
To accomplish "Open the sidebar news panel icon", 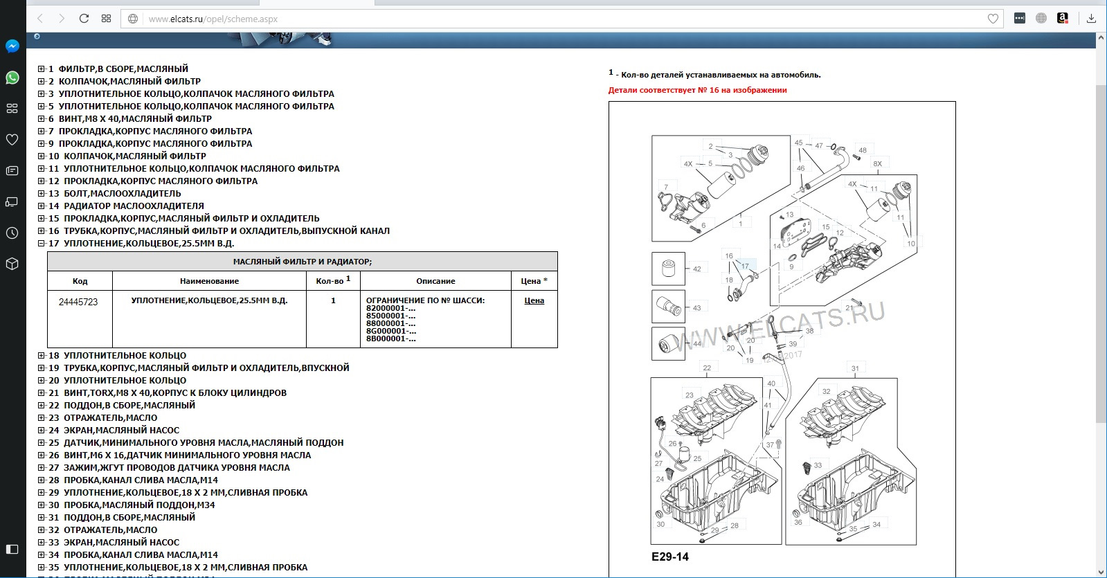I will point(12,170).
